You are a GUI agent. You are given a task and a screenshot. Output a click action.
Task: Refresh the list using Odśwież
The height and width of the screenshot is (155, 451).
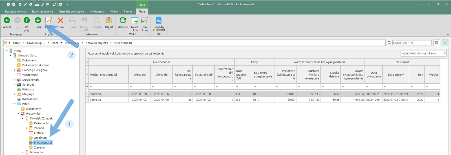(123, 20)
